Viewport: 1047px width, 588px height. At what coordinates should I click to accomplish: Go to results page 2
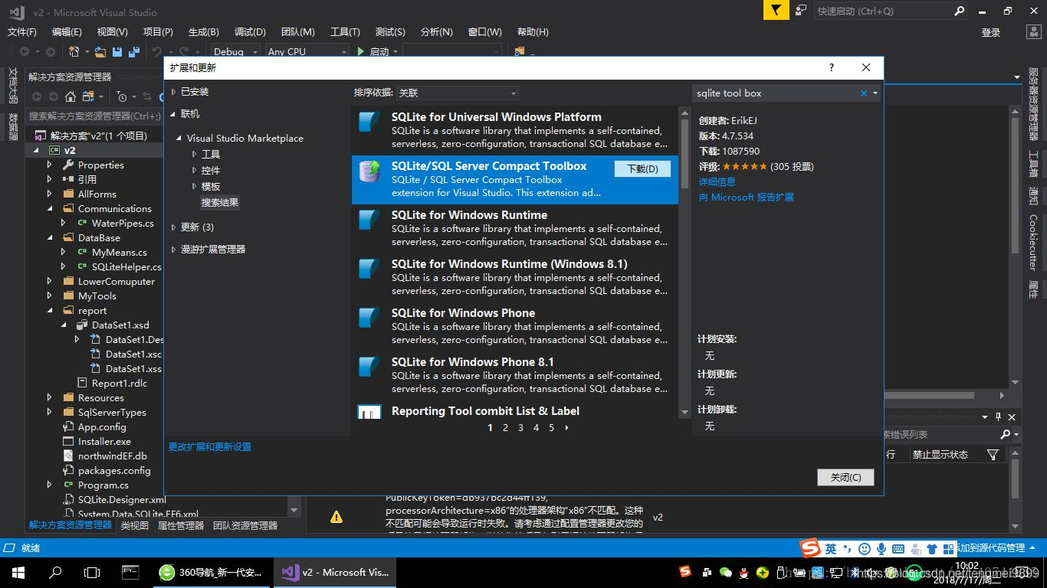(x=505, y=428)
